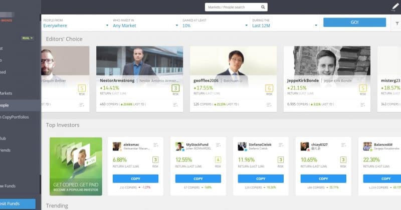The height and width of the screenshot is (210, 401).
Task: Open JeppeKirkBonde card list menu icon
Action: click(362, 104)
